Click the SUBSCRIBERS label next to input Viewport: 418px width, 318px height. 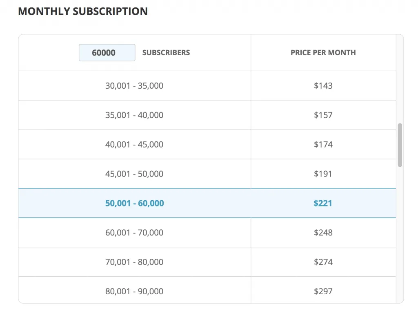pos(166,53)
